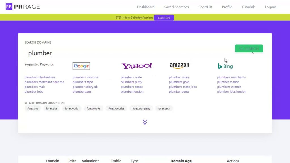
Task: Click the Domain Age column header
Action: click(x=181, y=161)
